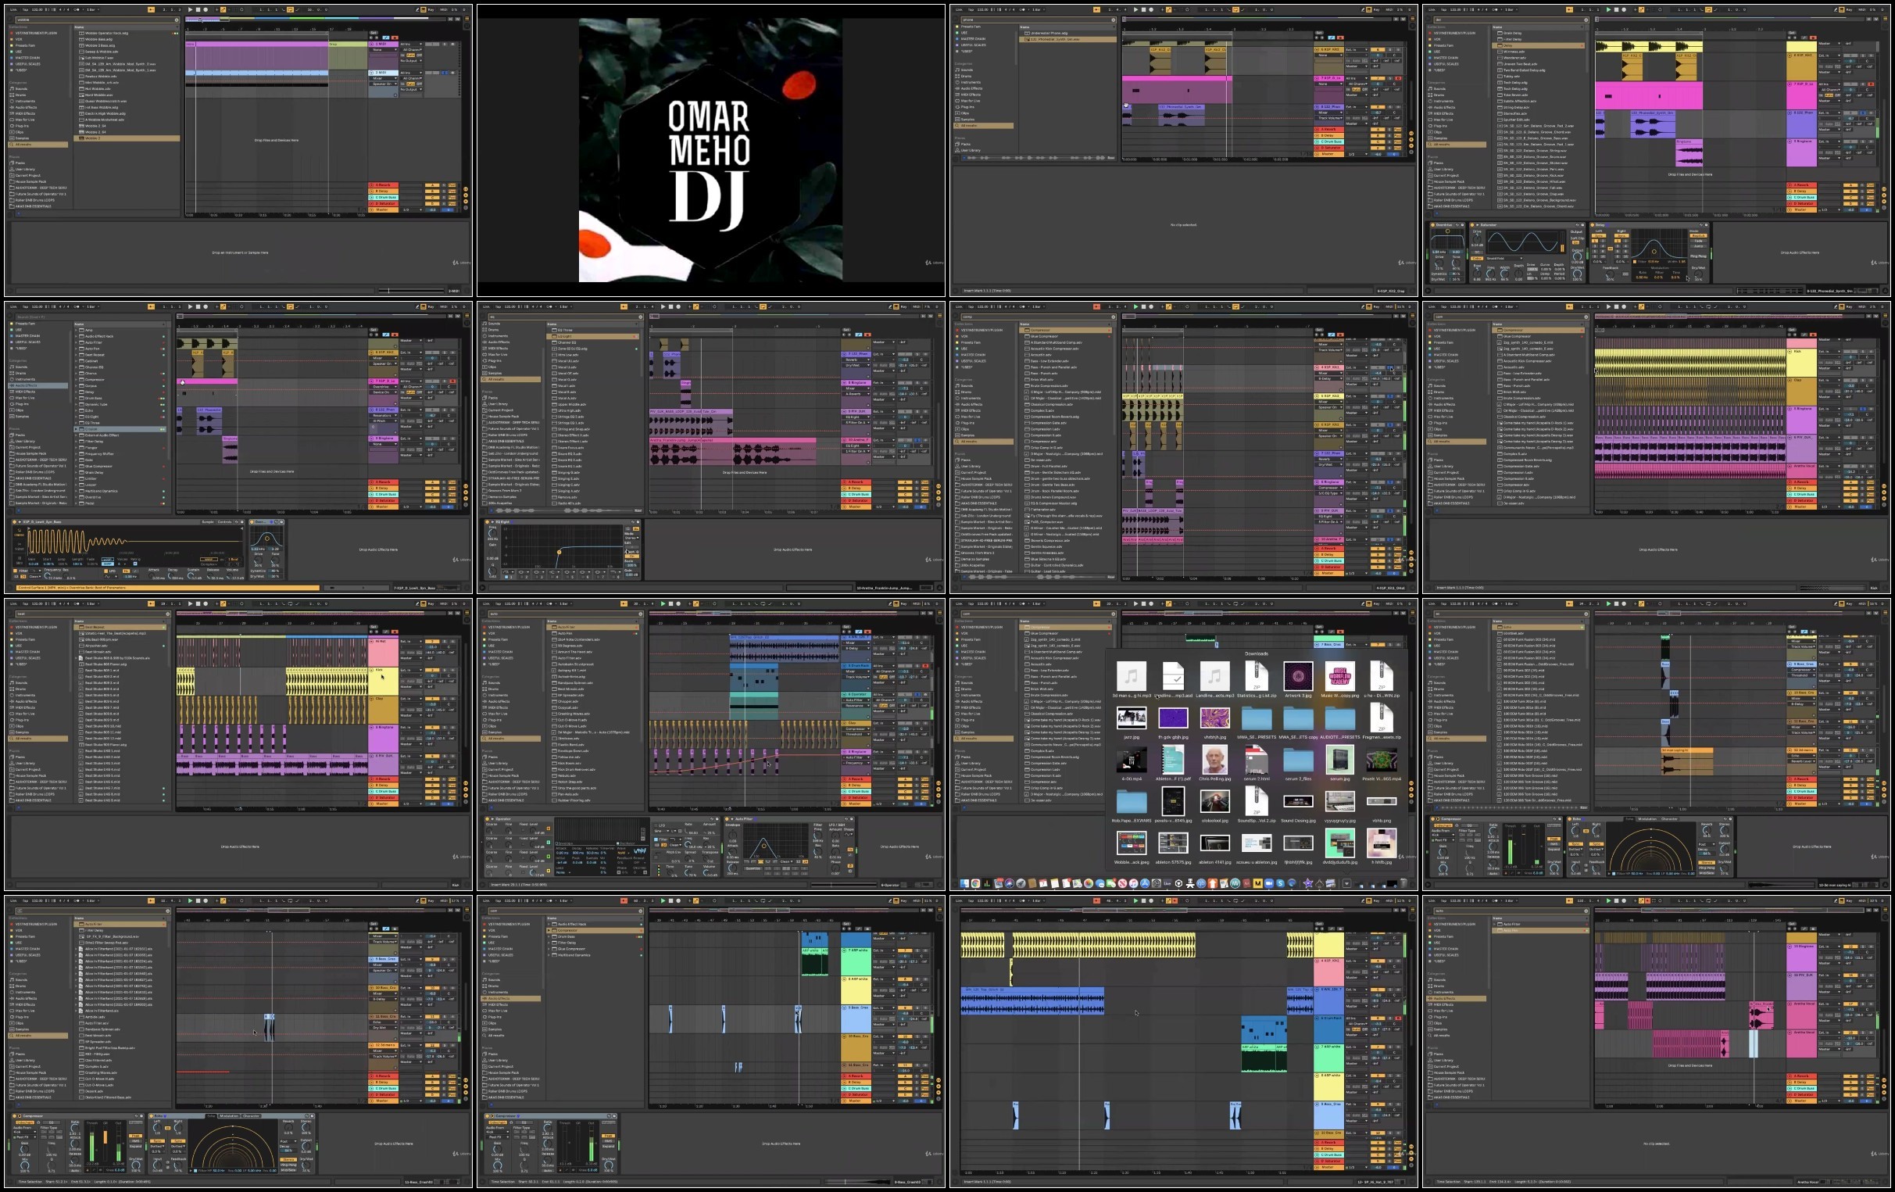The height and width of the screenshot is (1192, 1895).
Task: Toggle Simpler's LFO section on or off
Action: pyautogui.click(x=106, y=571)
